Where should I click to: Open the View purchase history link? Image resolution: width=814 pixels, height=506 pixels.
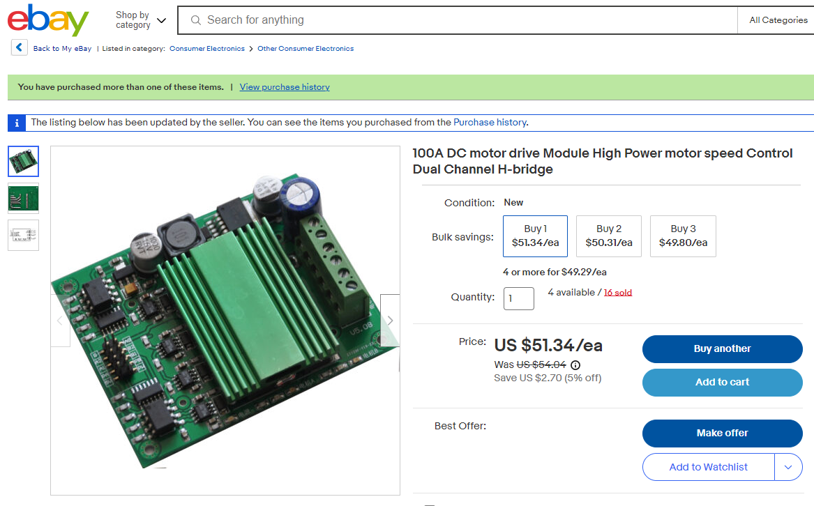click(x=285, y=87)
